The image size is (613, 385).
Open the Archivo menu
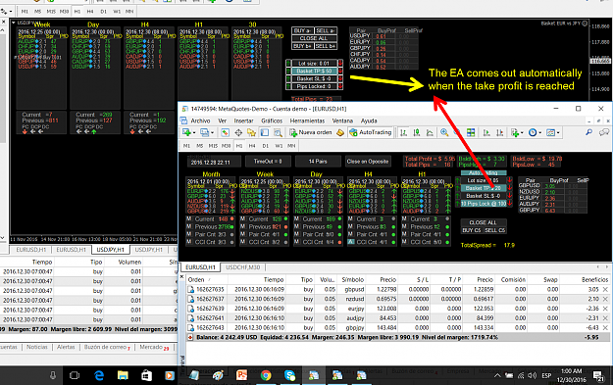[x=200, y=121]
